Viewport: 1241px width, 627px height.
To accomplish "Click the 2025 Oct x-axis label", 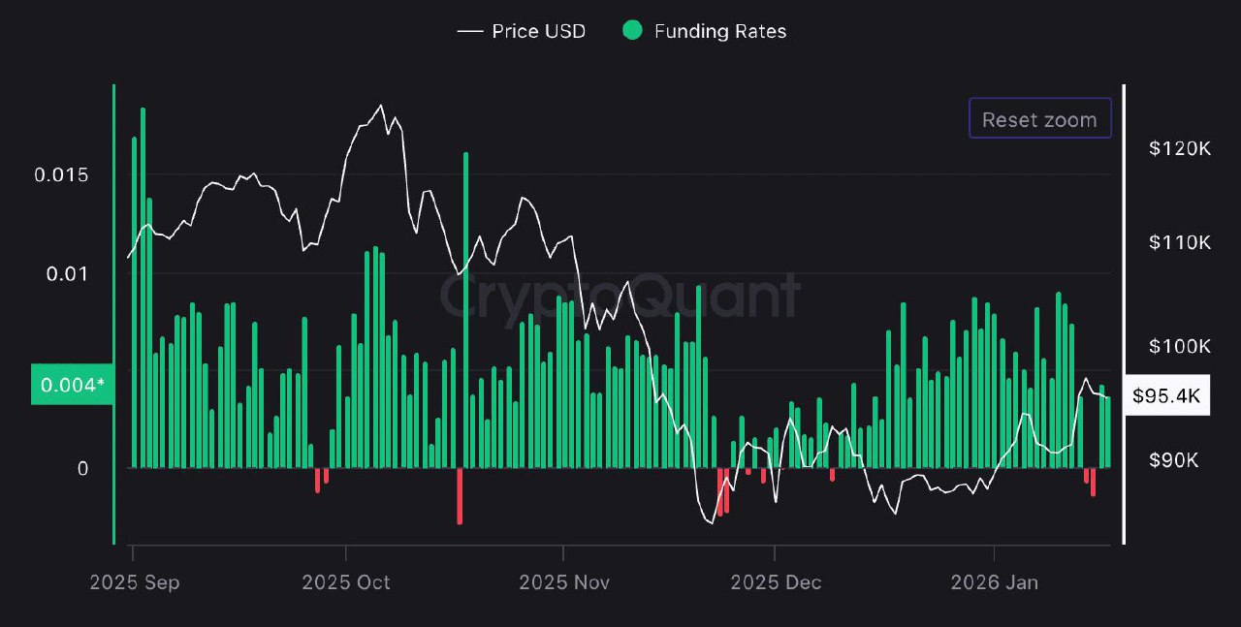I will point(345,582).
